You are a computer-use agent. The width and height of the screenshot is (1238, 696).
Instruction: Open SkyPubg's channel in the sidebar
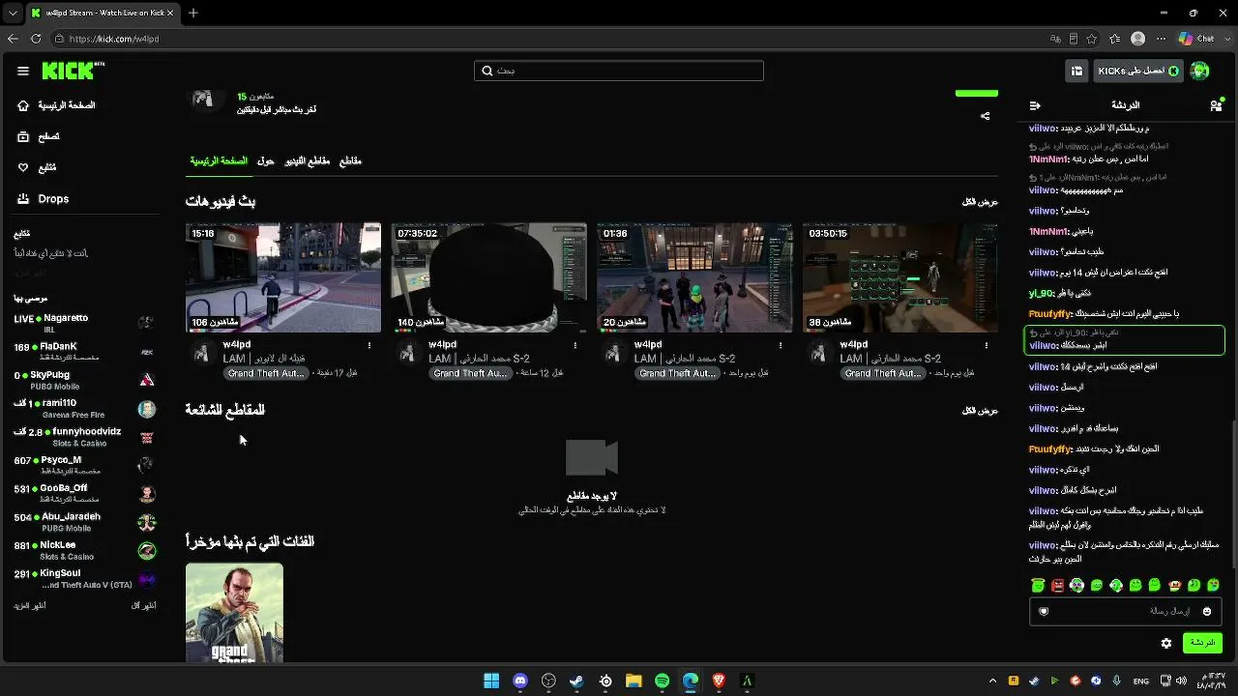point(84,379)
